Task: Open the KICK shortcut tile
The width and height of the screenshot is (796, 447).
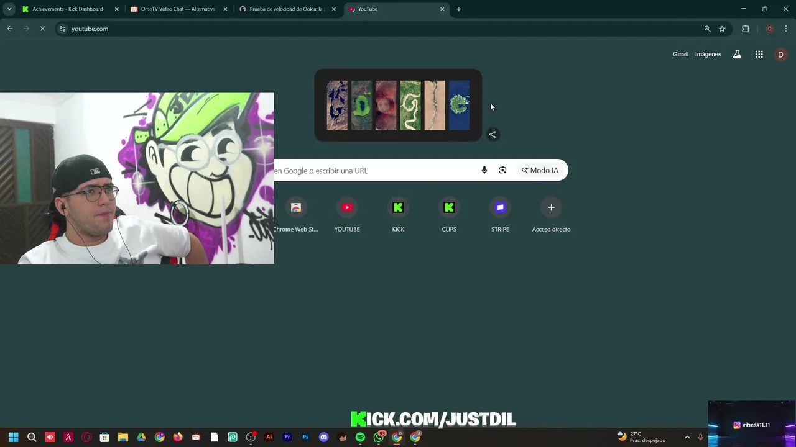Action: pyautogui.click(x=398, y=216)
